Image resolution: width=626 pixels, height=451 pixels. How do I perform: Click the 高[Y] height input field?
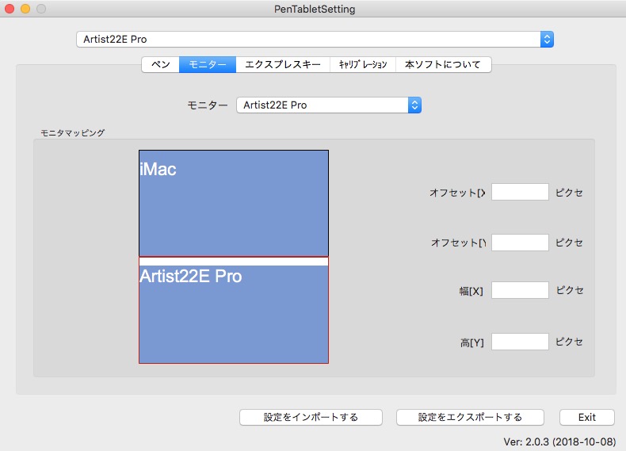(x=520, y=342)
